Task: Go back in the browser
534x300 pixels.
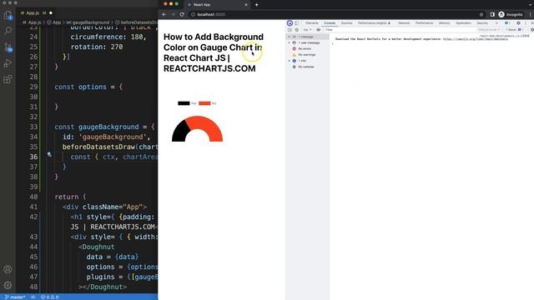Action: click(164, 15)
